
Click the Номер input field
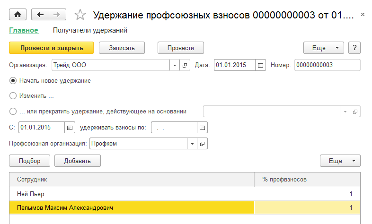pos(327,65)
